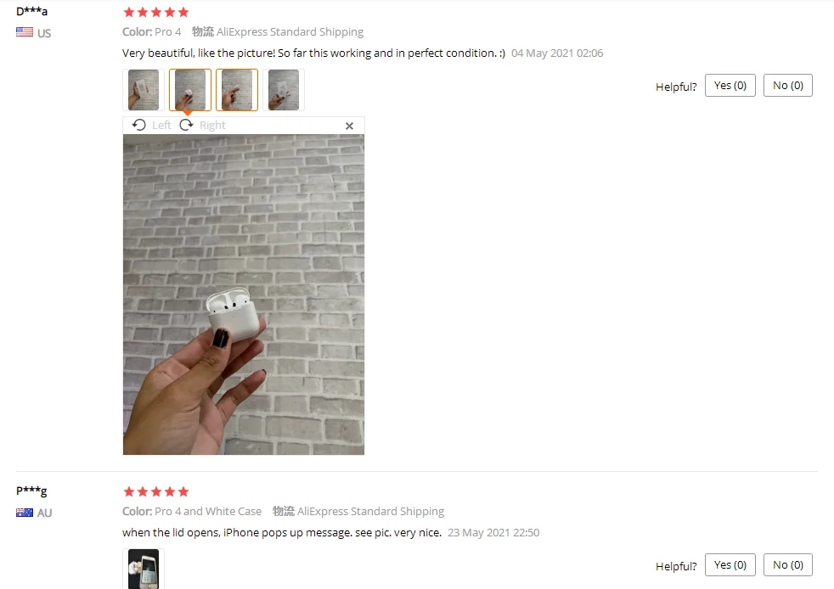
Task: Close the enlarged review photo
Action: [x=349, y=126]
